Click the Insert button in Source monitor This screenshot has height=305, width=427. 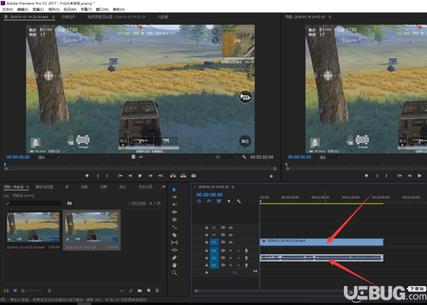pos(173,176)
